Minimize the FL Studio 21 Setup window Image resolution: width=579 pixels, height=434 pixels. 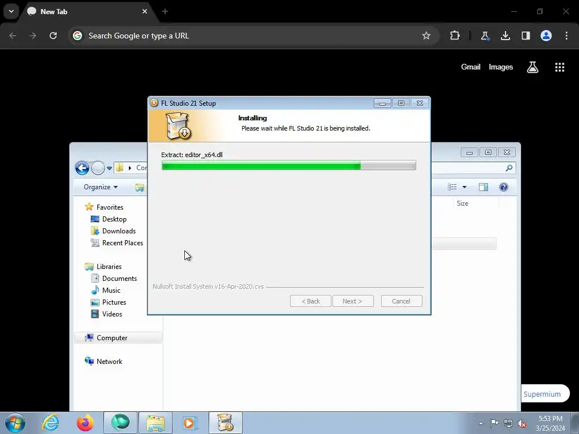382,103
